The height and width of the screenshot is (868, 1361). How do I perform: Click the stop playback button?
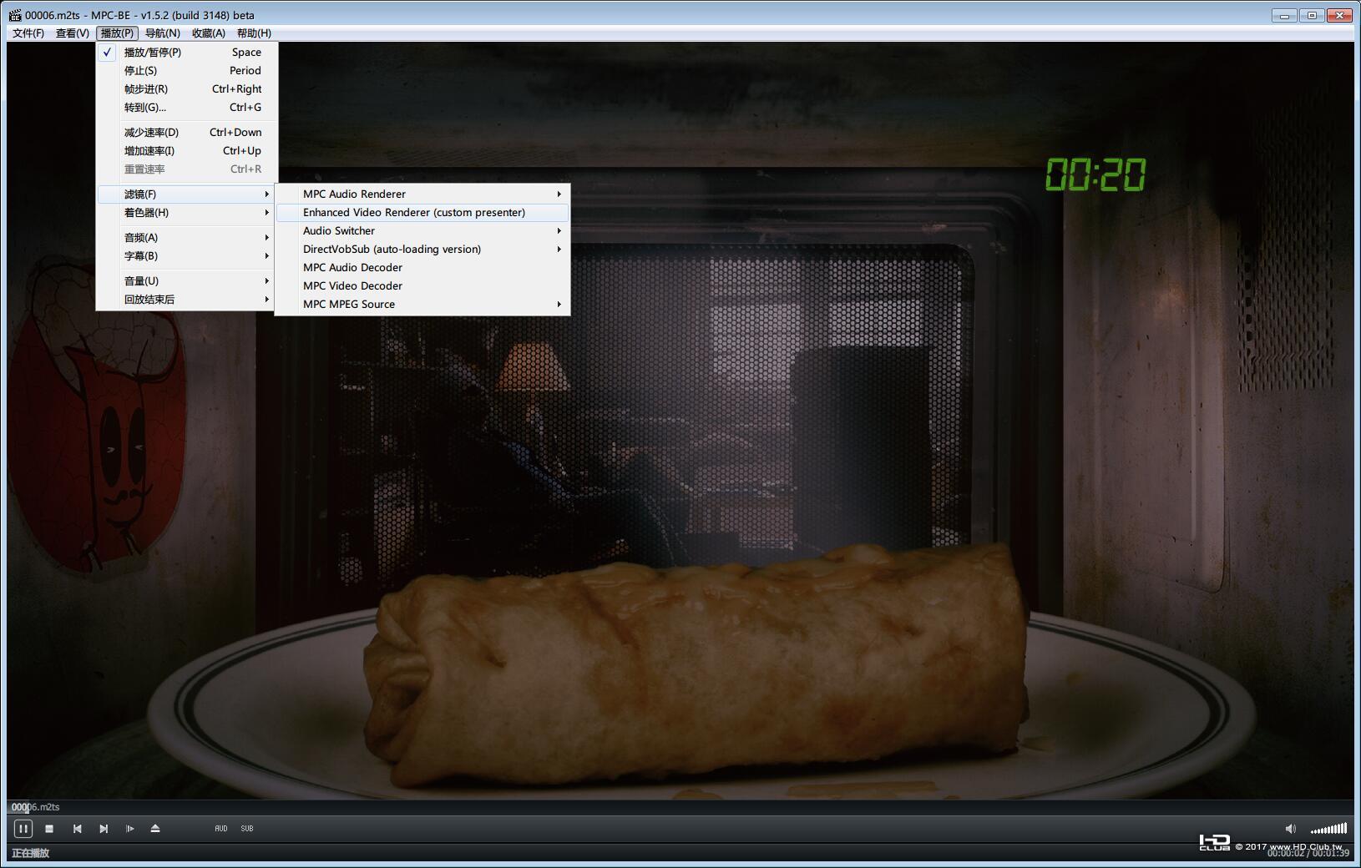[x=49, y=829]
